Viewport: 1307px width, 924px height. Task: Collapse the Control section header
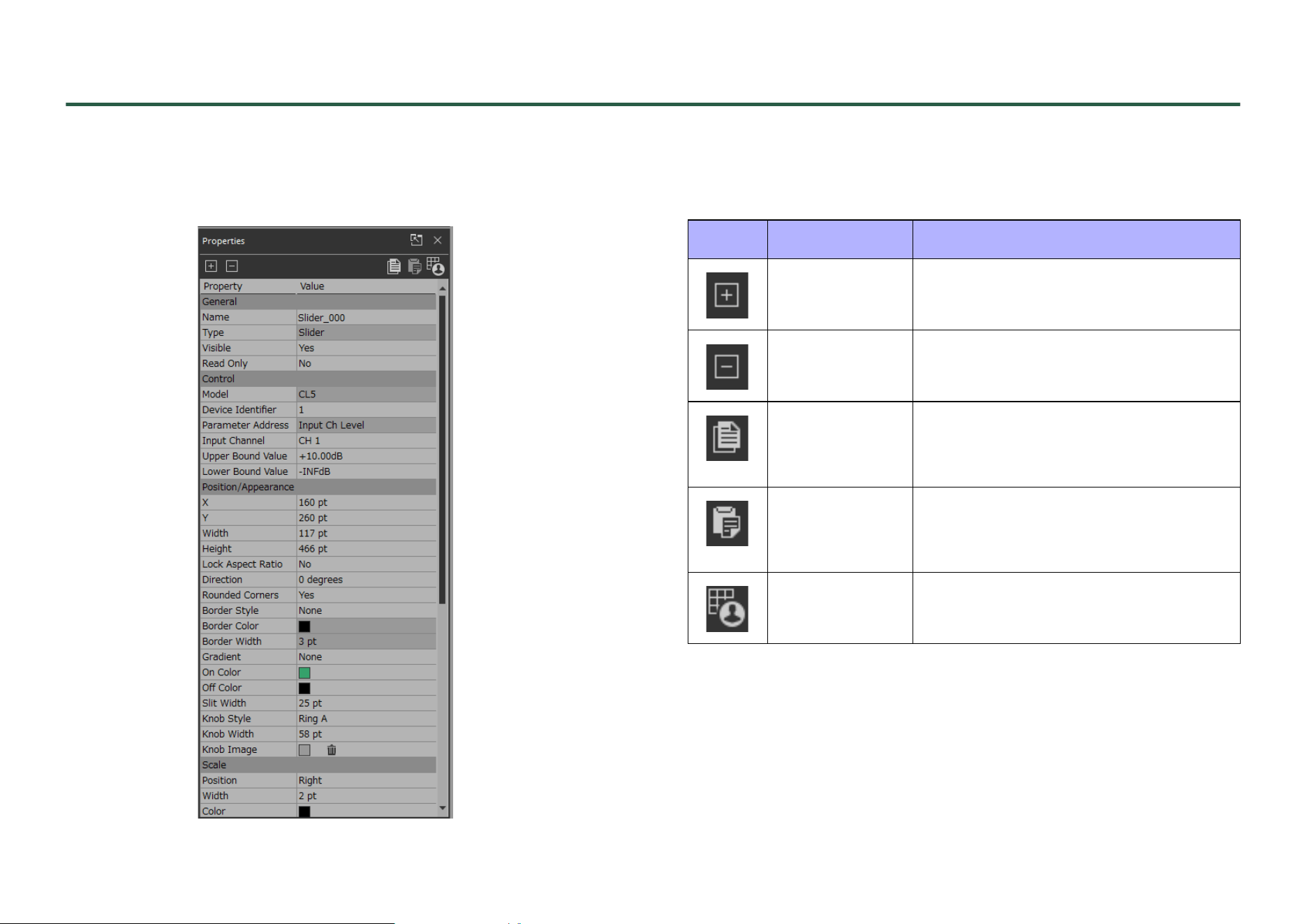318,379
